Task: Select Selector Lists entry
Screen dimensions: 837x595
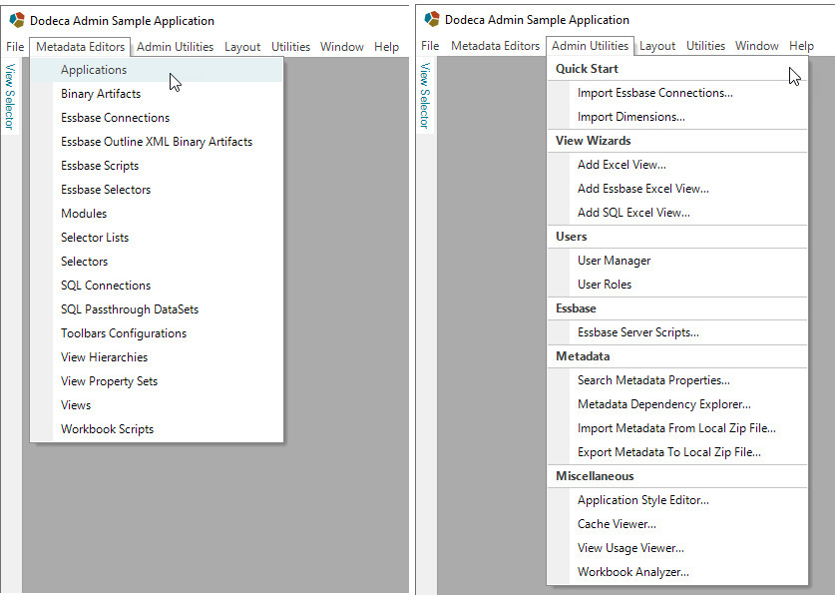Action: tap(157, 238)
